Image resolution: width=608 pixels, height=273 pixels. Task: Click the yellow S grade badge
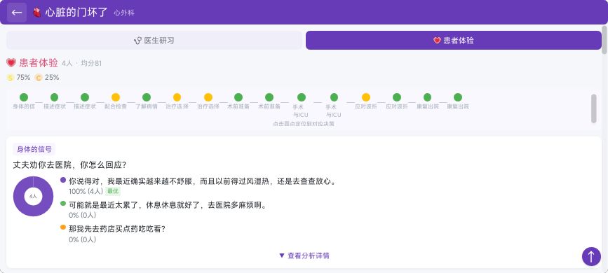click(11, 78)
